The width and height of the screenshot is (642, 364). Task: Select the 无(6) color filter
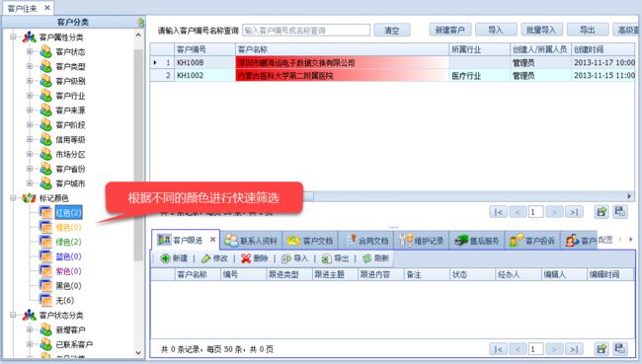[x=64, y=300]
